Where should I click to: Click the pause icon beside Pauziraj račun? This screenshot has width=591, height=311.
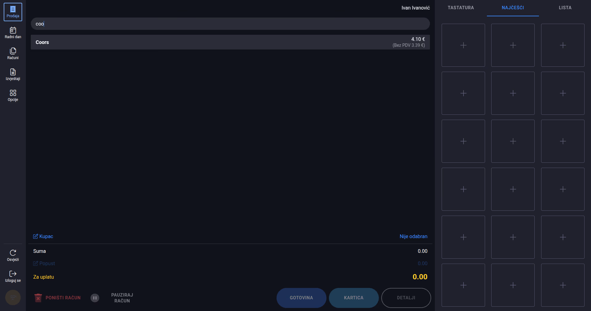95,298
